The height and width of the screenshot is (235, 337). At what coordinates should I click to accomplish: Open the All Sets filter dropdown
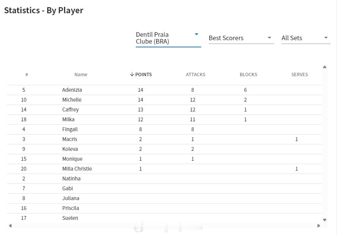pos(305,38)
